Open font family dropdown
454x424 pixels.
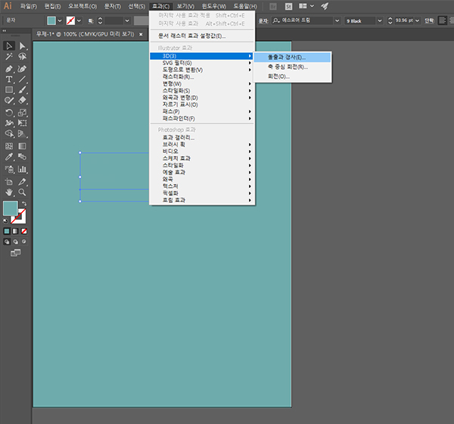pos(337,20)
